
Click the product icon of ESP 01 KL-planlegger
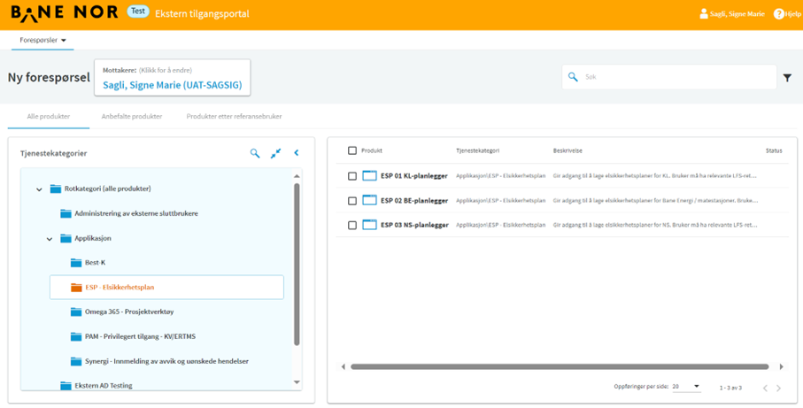[369, 175]
